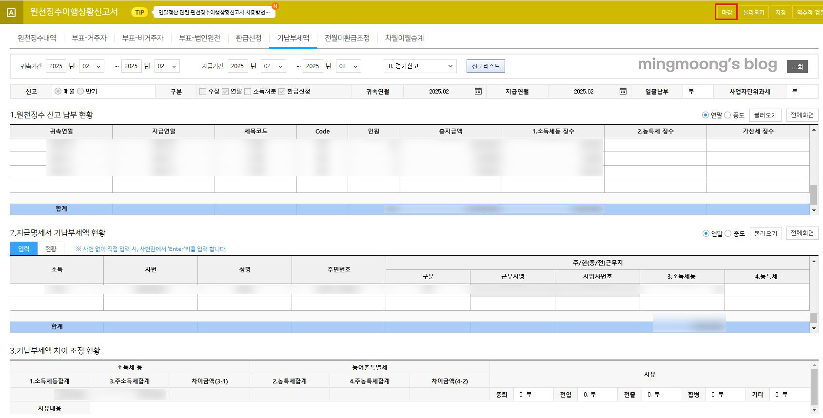The image size is (823, 418).
Task: Click the 저장 button
Action: point(781,12)
